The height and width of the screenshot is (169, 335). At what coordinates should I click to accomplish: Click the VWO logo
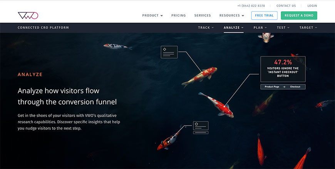(28, 15)
